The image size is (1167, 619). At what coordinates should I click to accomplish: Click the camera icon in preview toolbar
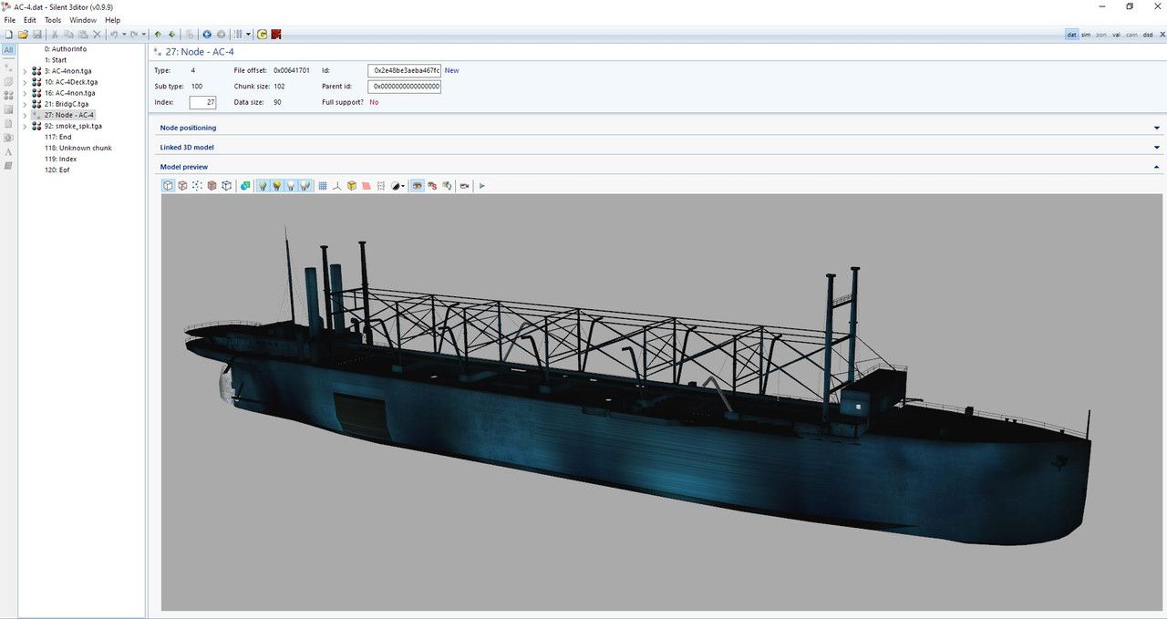(464, 186)
